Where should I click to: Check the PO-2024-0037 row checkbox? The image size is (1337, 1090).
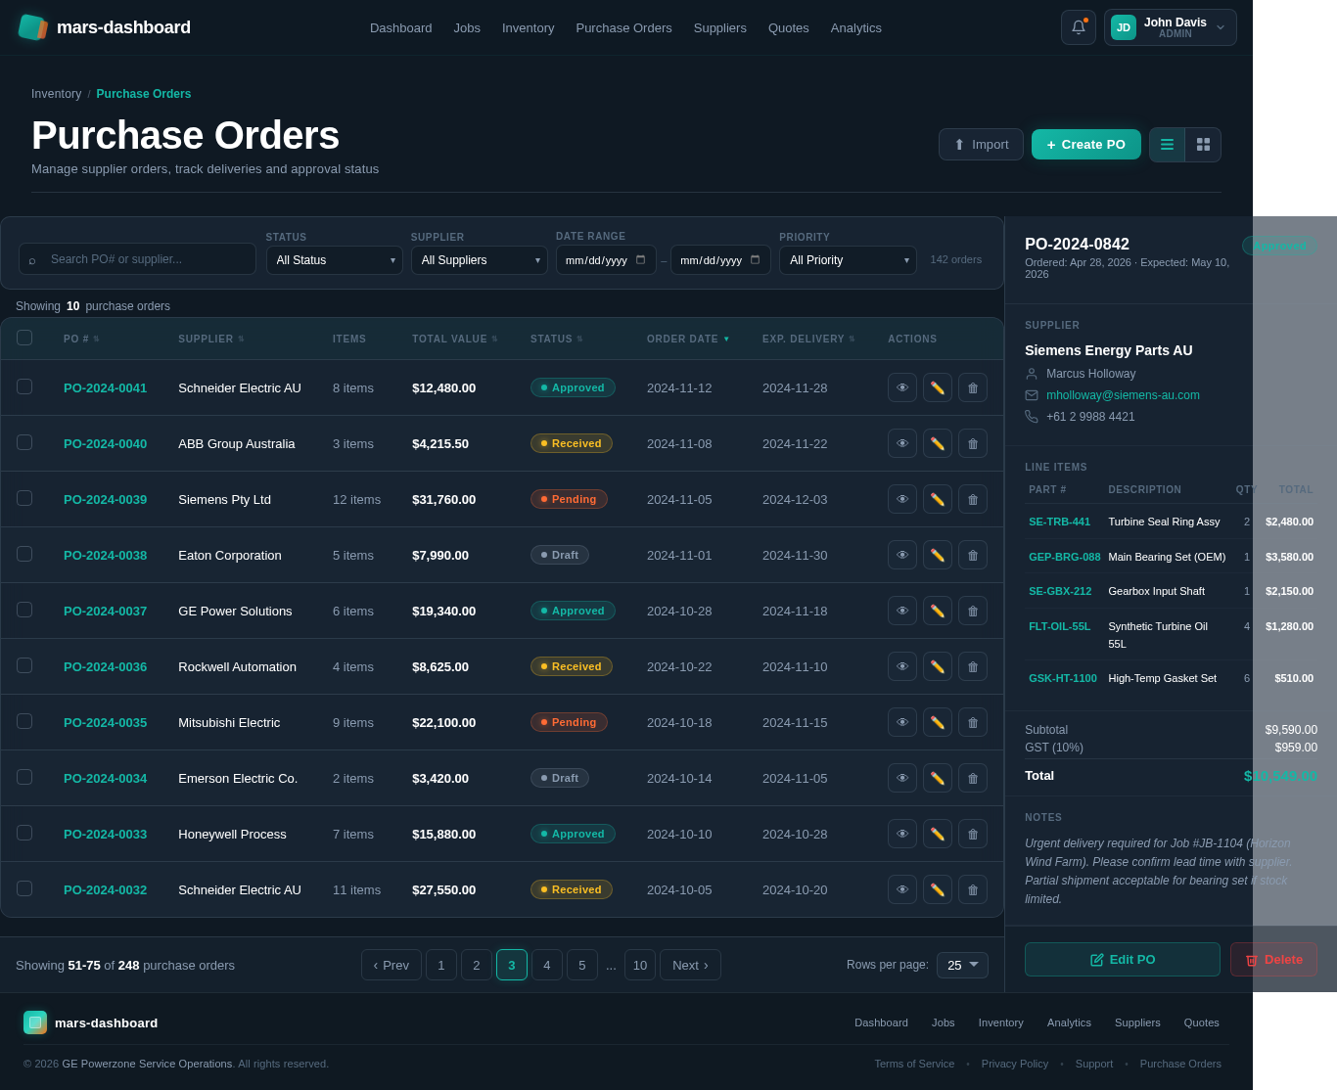pyautogui.click(x=24, y=610)
